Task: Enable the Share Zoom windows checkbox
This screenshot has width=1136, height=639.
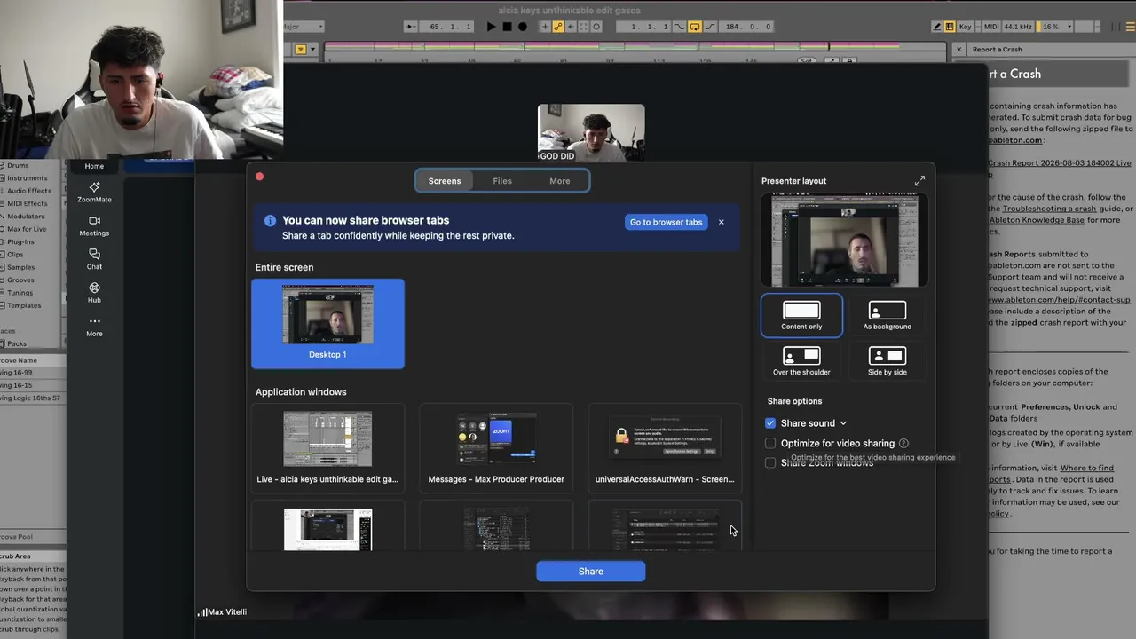Action: click(770, 462)
